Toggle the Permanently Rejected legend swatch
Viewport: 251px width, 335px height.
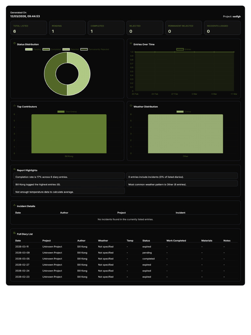tap(84, 49)
